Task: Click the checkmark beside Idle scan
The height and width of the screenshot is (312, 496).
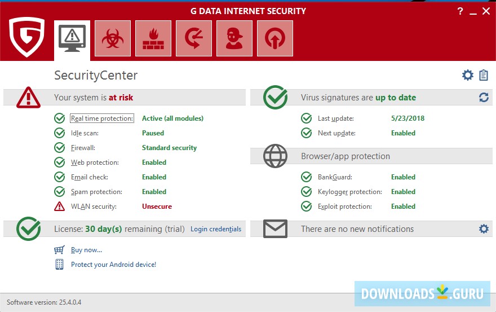Action: click(x=60, y=133)
